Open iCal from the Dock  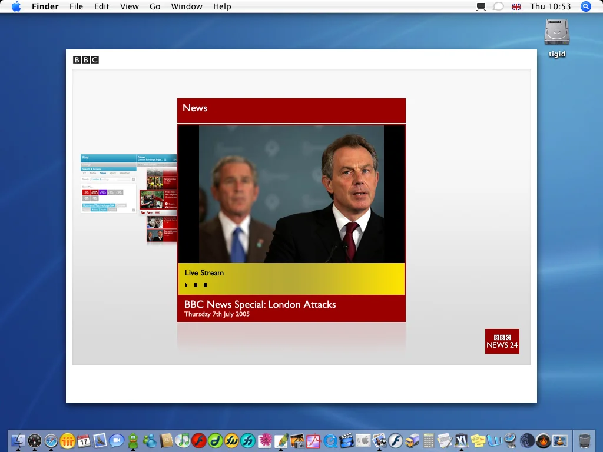[x=84, y=440]
